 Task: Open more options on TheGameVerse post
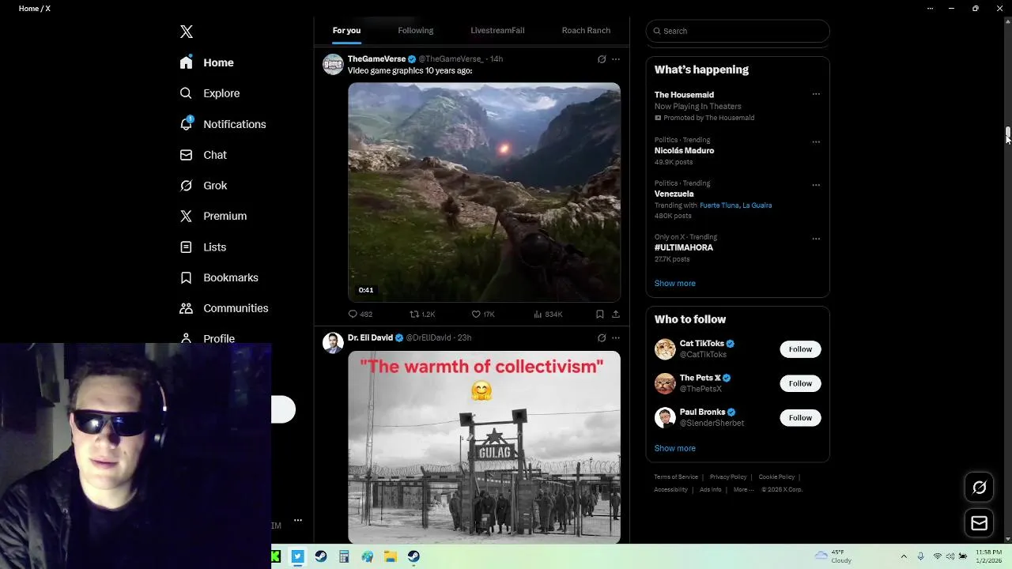click(616, 59)
